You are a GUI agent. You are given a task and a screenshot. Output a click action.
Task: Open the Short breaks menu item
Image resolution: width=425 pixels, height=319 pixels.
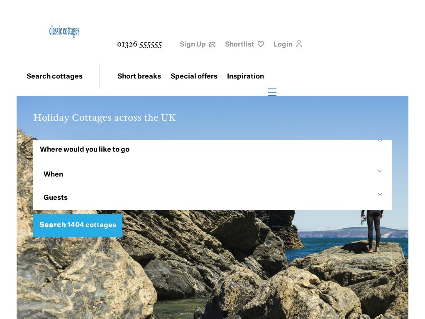coord(139,76)
